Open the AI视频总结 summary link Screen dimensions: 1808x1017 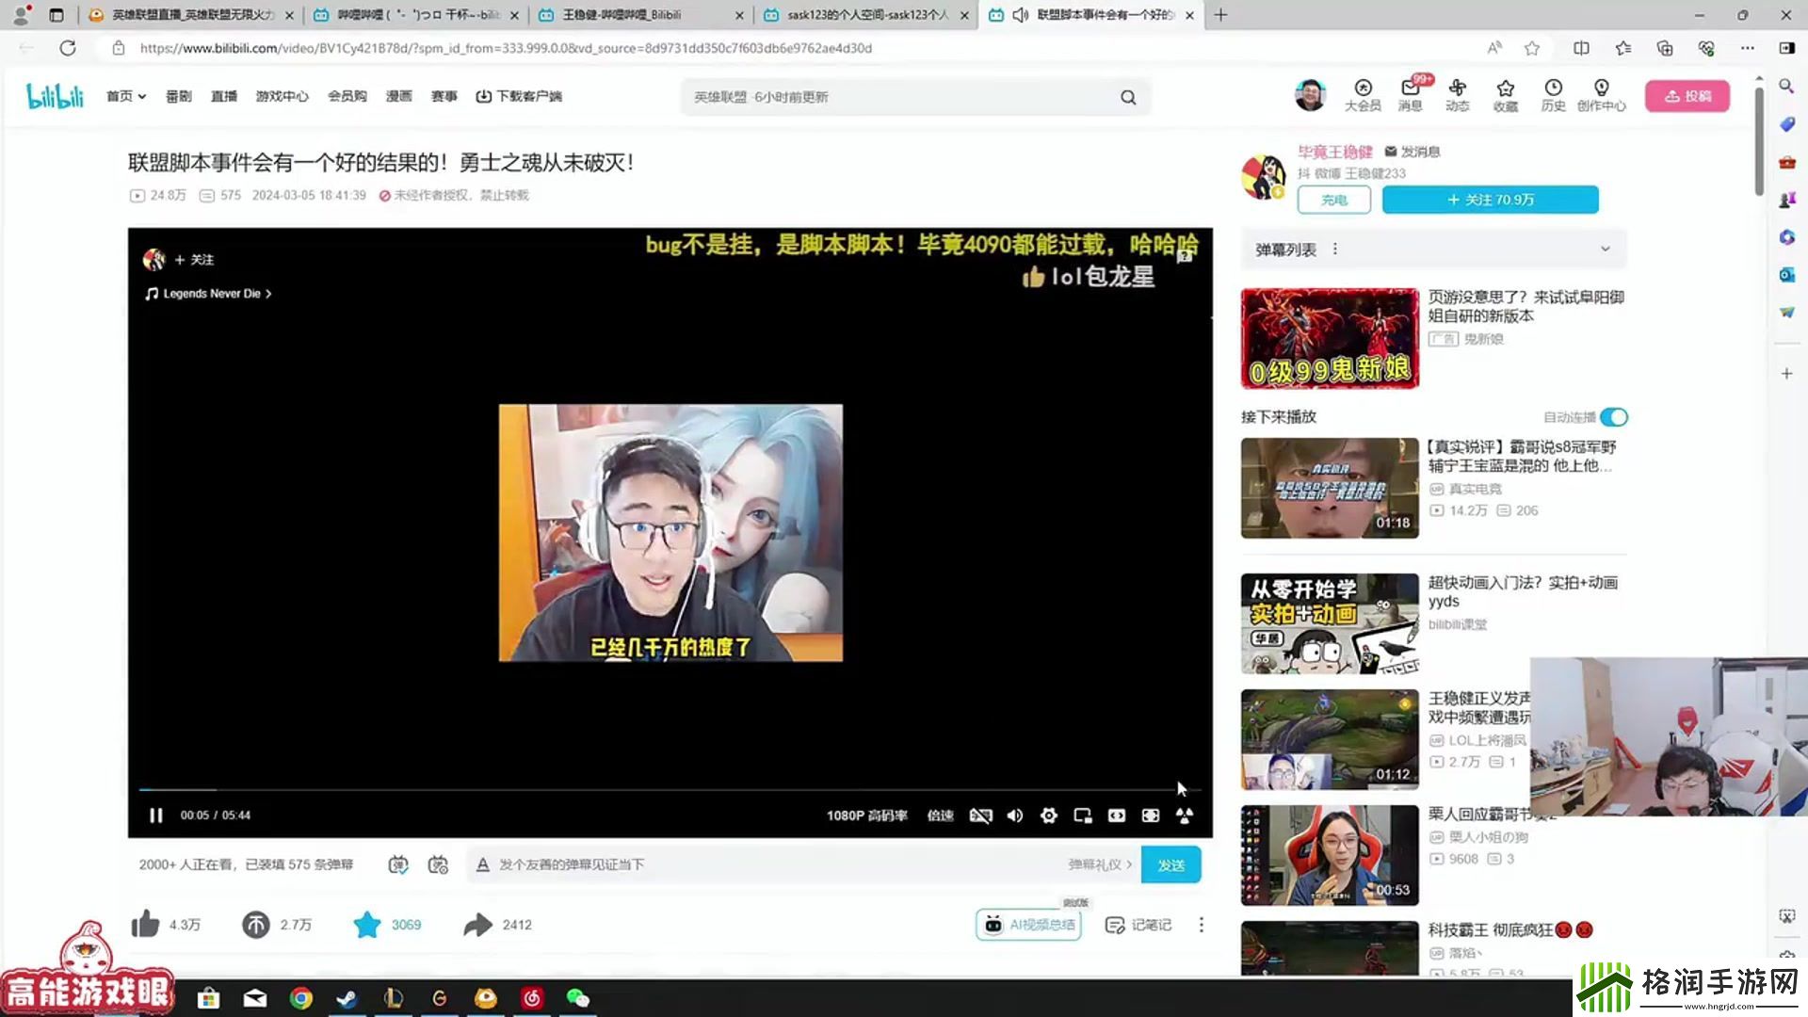(1028, 925)
